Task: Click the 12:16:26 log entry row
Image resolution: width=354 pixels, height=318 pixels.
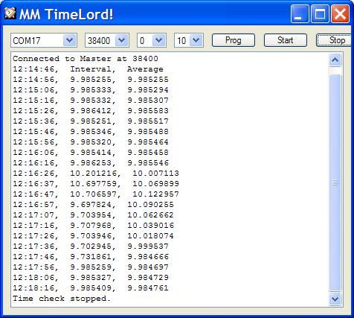Action: [96, 174]
